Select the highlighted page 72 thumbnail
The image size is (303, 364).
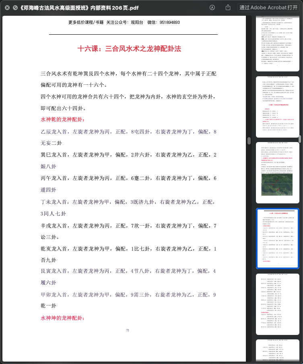277,238
